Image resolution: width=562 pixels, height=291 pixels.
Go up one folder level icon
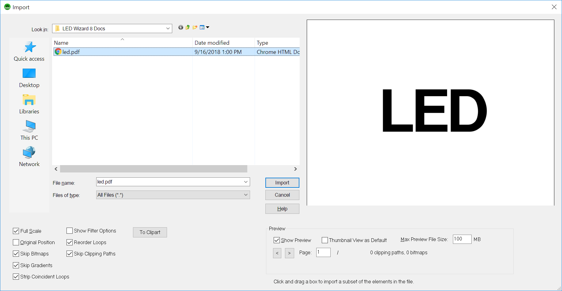(188, 28)
